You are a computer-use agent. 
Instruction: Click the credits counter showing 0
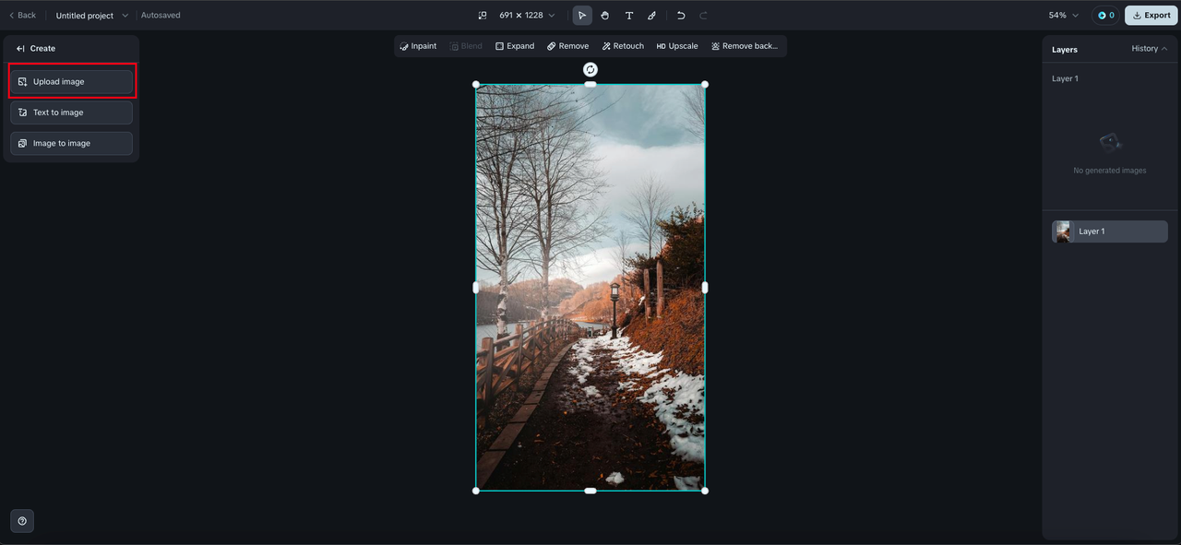pyautogui.click(x=1105, y=16)
